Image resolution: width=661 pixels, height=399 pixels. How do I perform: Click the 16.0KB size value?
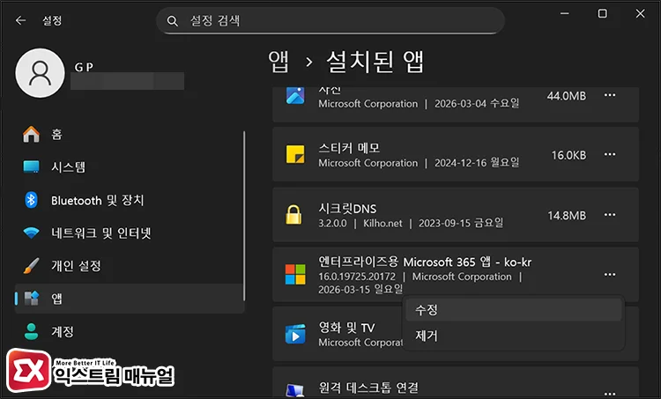click(568, 156)
